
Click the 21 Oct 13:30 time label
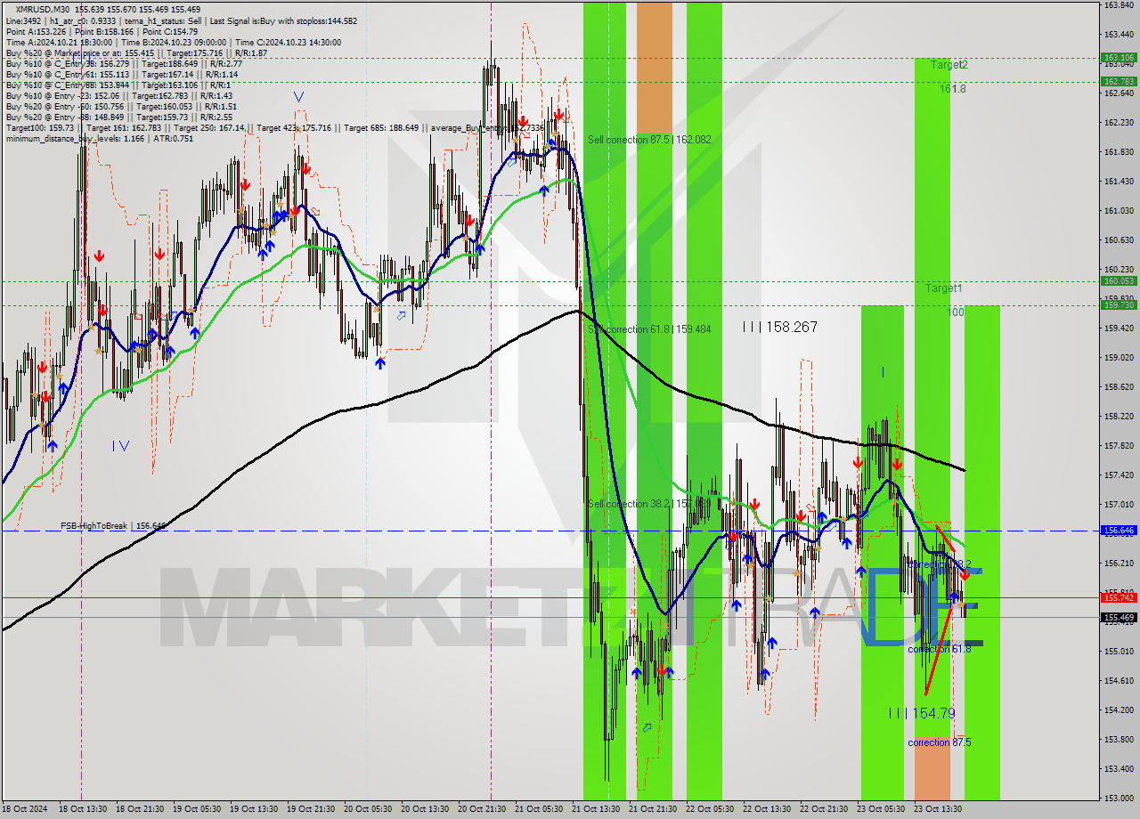(x=596, y=809)
